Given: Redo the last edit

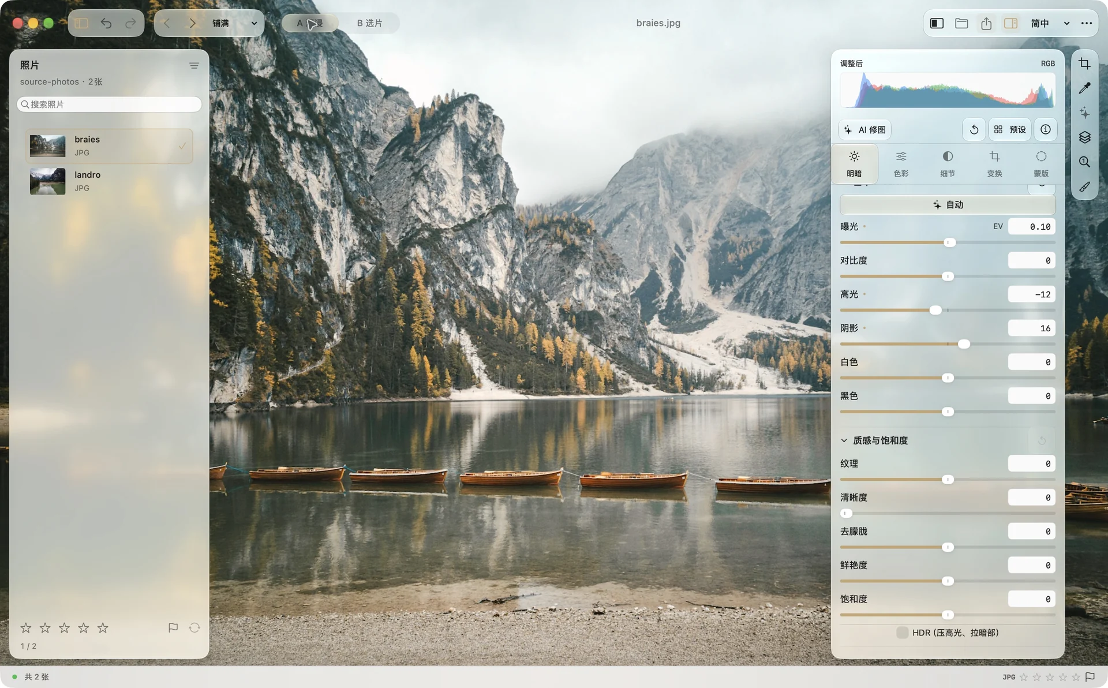Looking at the screenshot, I should click(x=131, y=23).
